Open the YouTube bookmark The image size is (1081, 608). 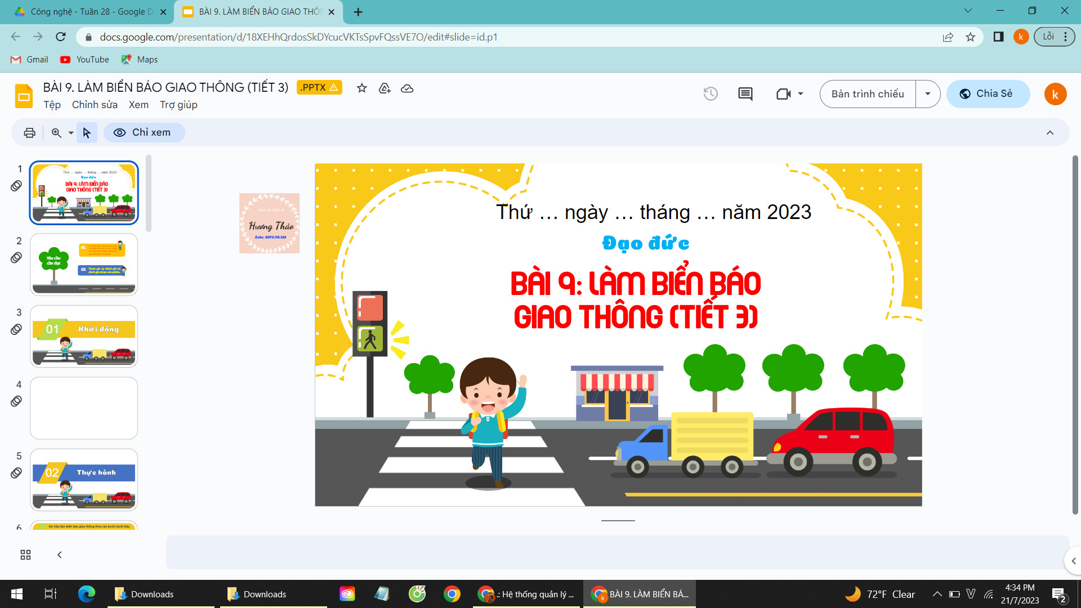pos(85,60)
